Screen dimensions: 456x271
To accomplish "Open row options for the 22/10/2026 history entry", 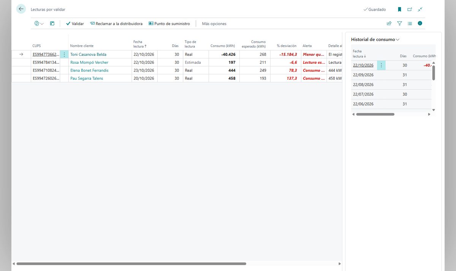I will 381,65.
